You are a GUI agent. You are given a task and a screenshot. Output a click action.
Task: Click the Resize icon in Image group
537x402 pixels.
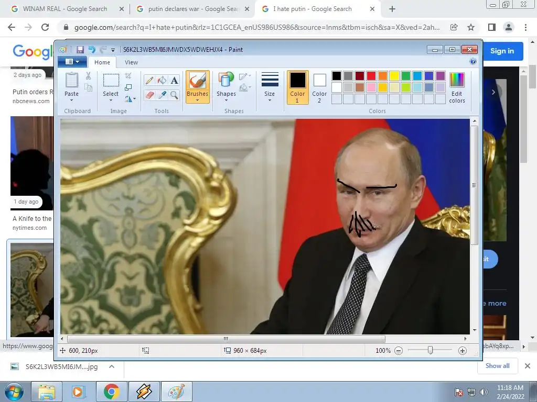pyautogui.click(x=128, y=87)
